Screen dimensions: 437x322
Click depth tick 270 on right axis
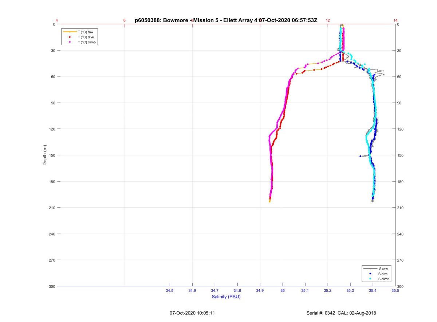pyautogui.click(x=401, y=260)
